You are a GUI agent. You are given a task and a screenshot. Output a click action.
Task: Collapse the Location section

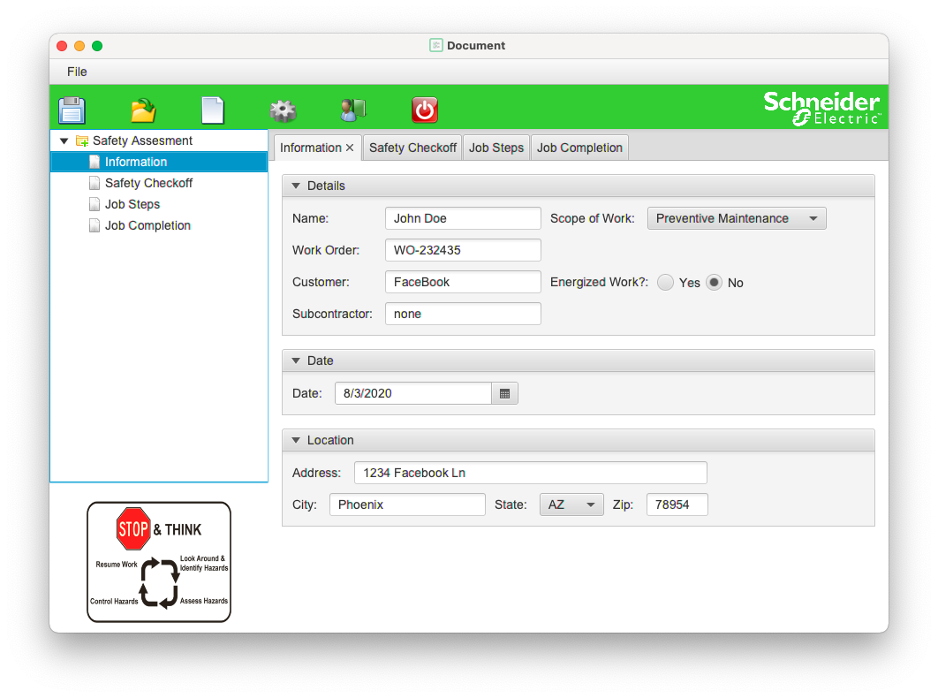coord(295,440)
